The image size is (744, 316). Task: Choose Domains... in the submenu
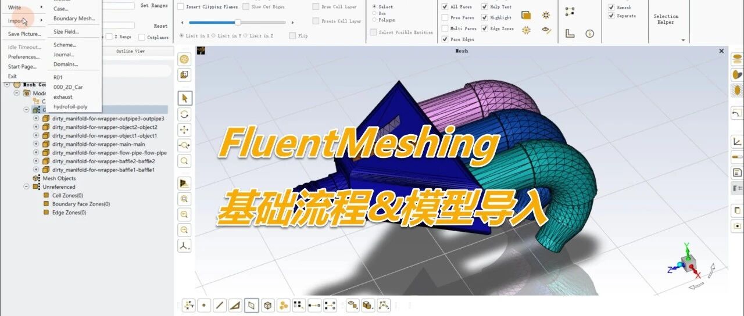tap(66, 64)
